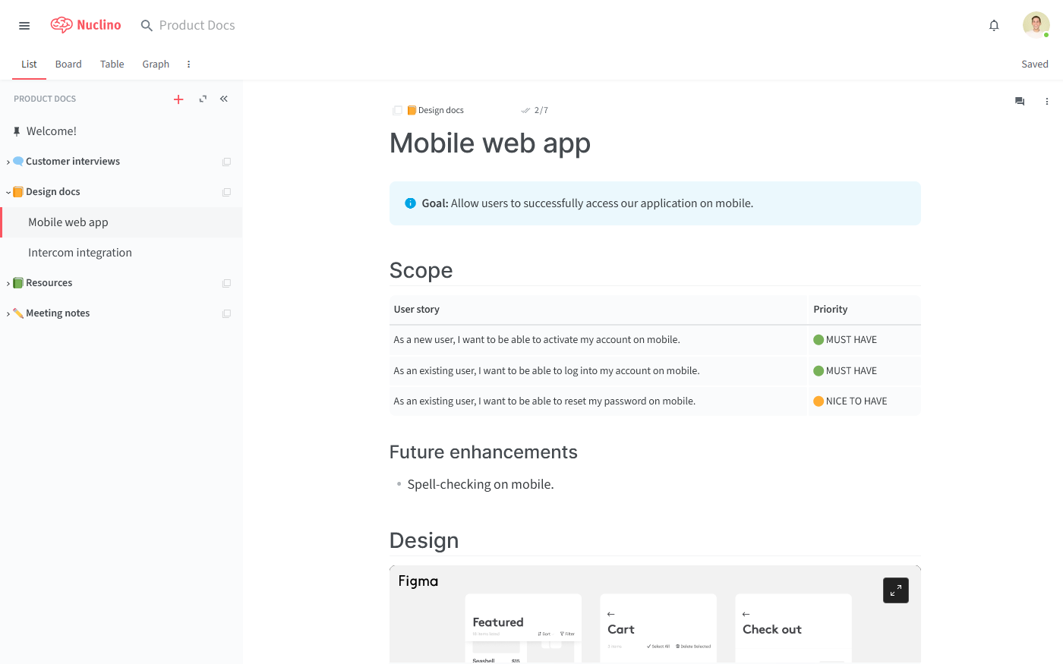The image size is (1063, 664).
Task: Click the Product Docs search field
Action: coord(197,26)
